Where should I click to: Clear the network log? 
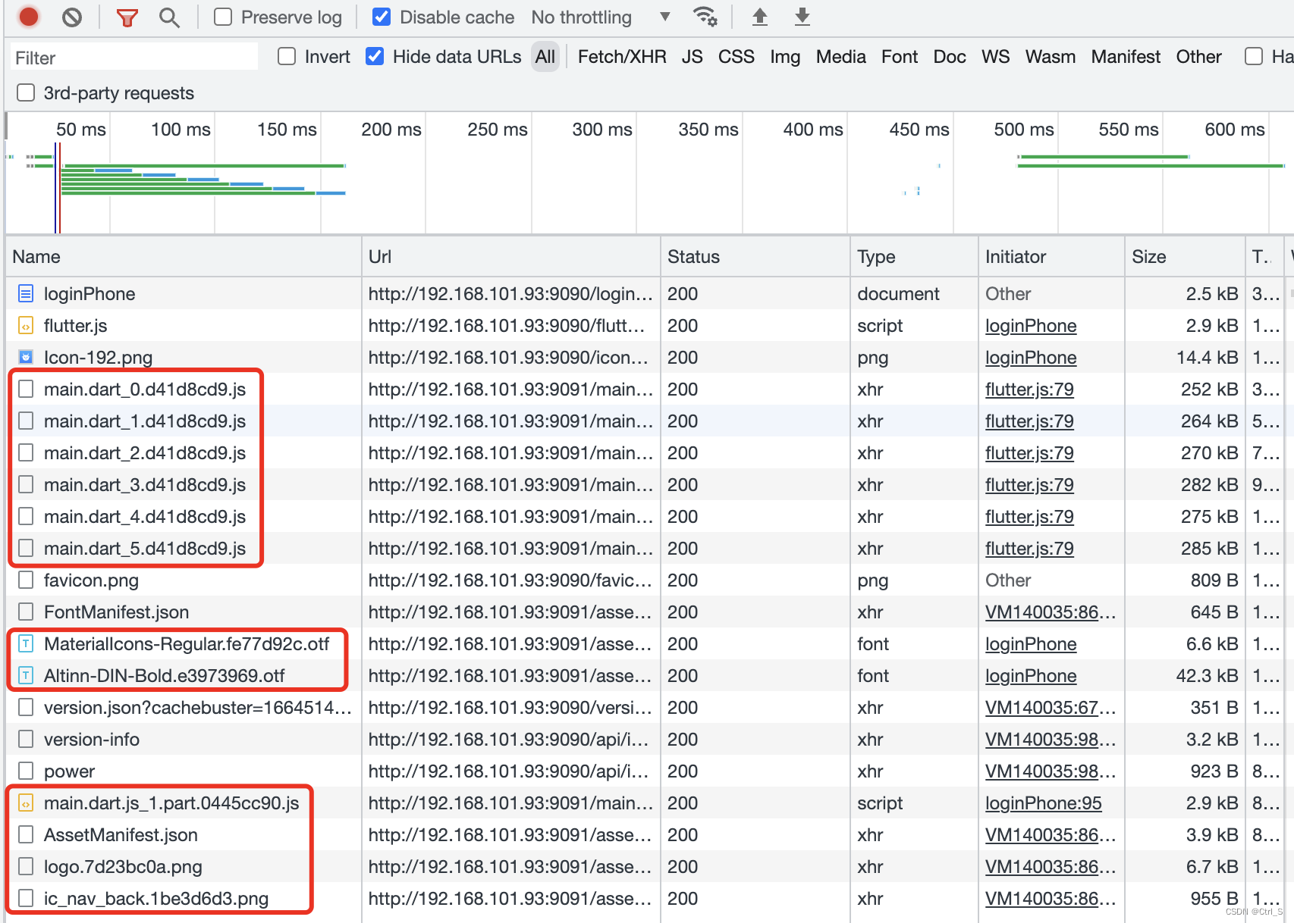[x=72, y=17]
